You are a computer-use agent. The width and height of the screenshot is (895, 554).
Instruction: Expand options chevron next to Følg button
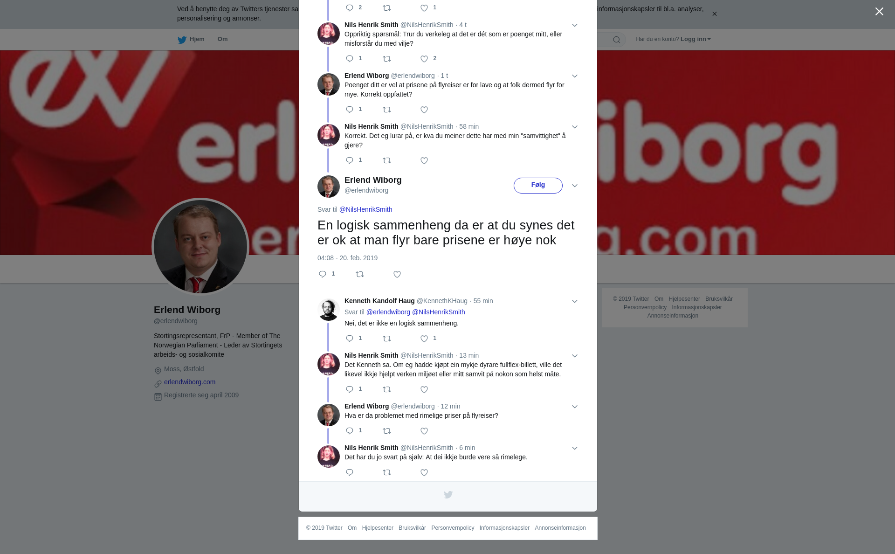click(x=575, y=186)
